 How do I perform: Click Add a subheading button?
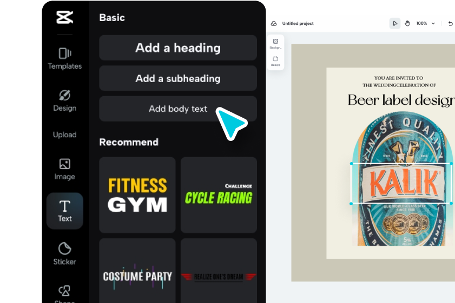pyautogui.click(x=178, y=78)
